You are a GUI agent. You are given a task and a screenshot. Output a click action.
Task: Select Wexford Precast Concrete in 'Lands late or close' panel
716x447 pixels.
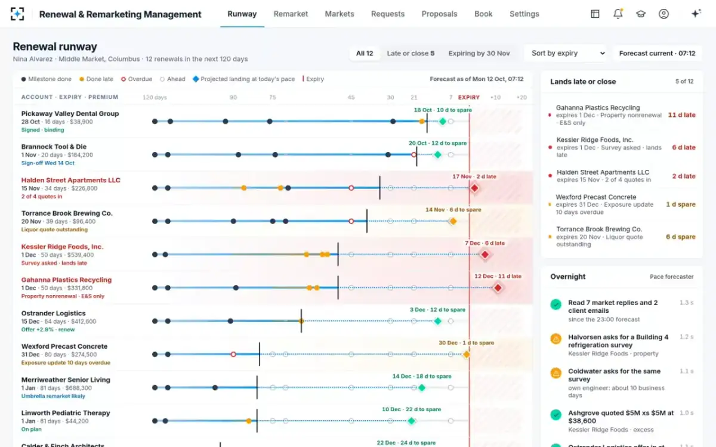pos(622,204)
